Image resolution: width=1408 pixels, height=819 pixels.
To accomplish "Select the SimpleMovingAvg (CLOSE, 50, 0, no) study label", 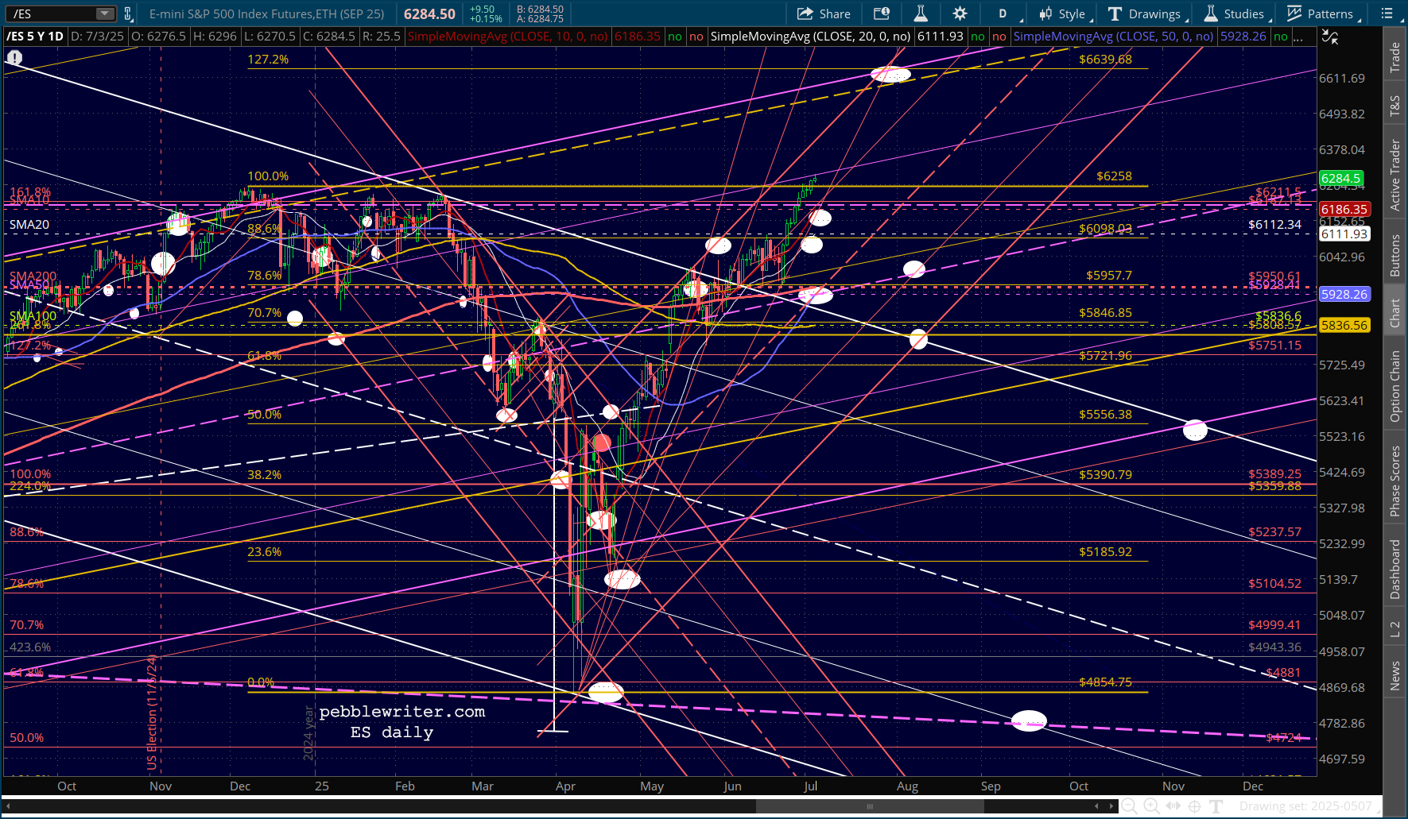I will point(1113,37).
